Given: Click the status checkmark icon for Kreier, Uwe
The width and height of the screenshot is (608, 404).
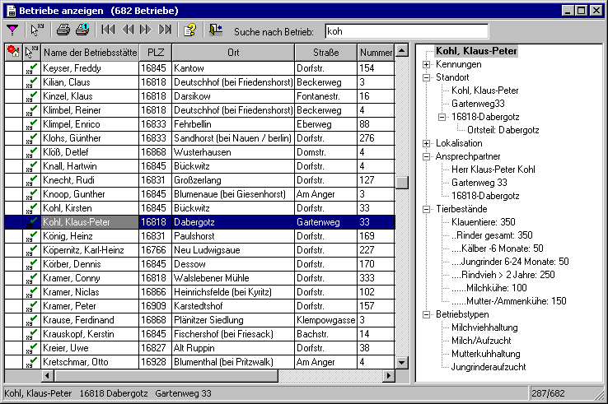Looking at the screenshot, I should pos(32,348).
